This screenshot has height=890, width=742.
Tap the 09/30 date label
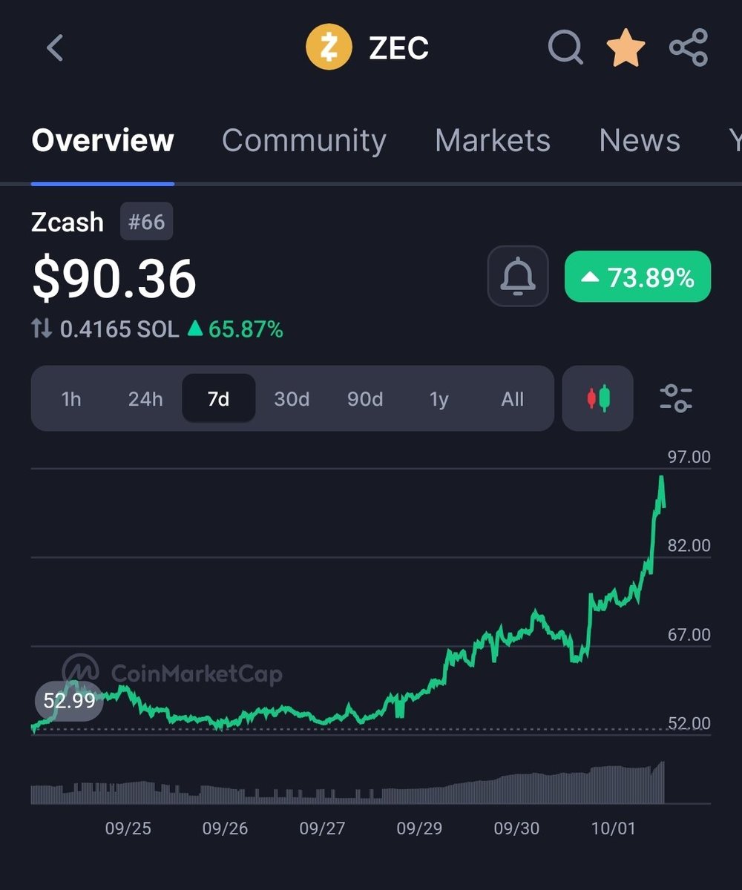point(516,828)
